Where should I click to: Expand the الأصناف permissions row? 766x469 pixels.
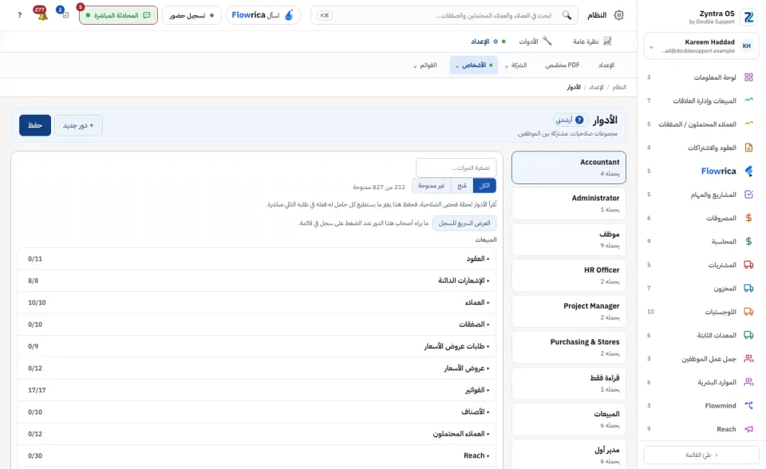(257, 412)
